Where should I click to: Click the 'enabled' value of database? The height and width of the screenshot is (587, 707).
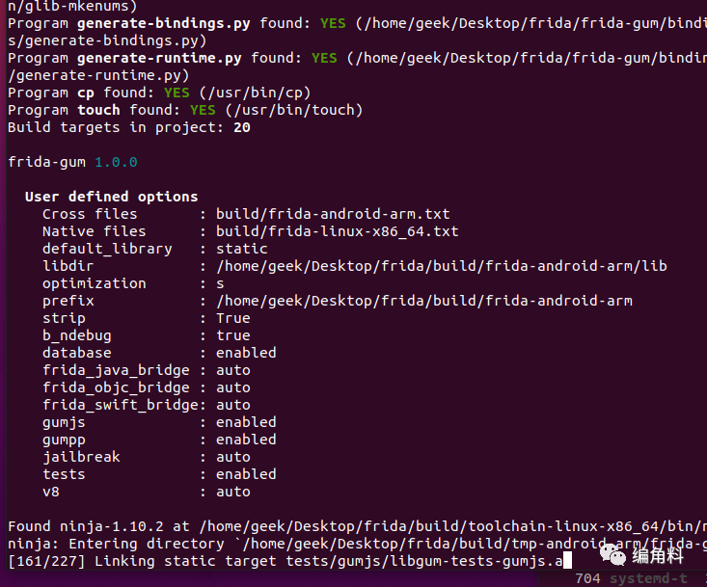click(x=246, y=353)
